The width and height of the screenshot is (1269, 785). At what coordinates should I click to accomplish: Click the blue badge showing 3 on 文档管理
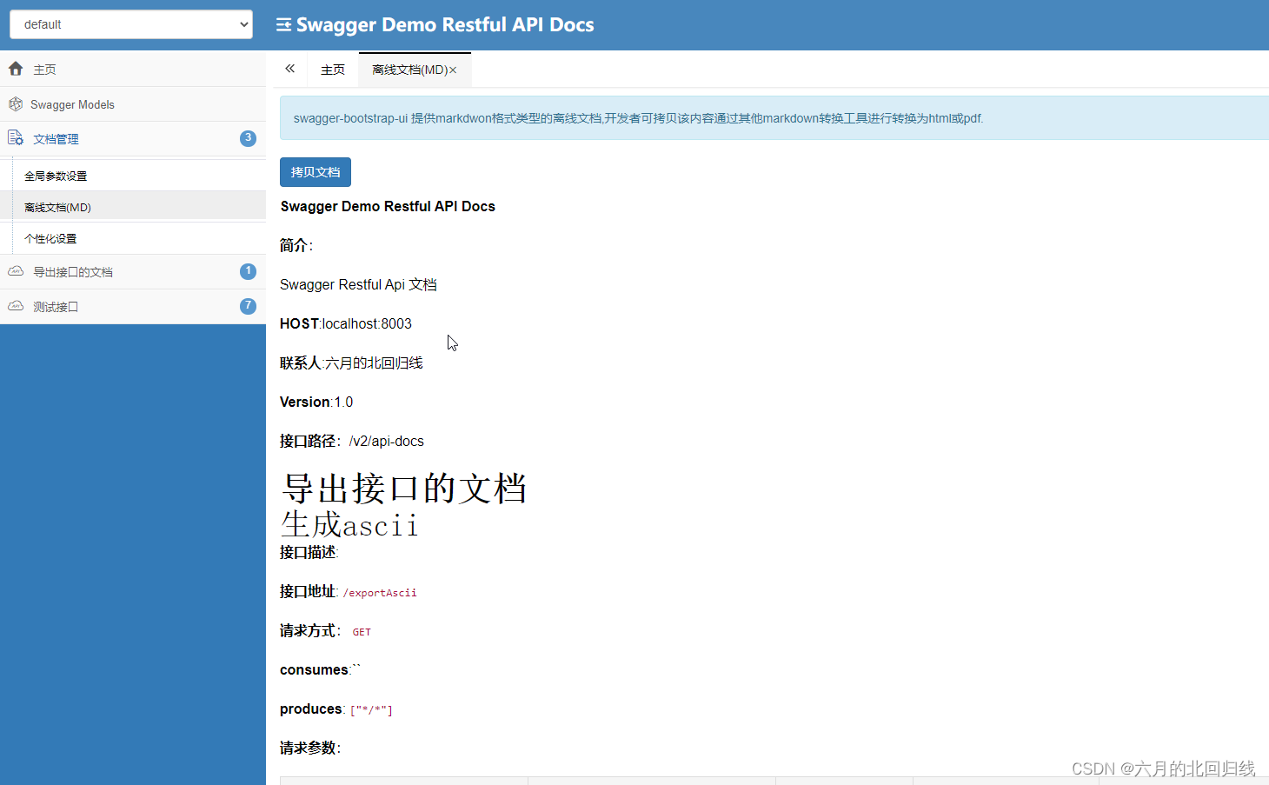pyautogui.click(x=248, y=137)
